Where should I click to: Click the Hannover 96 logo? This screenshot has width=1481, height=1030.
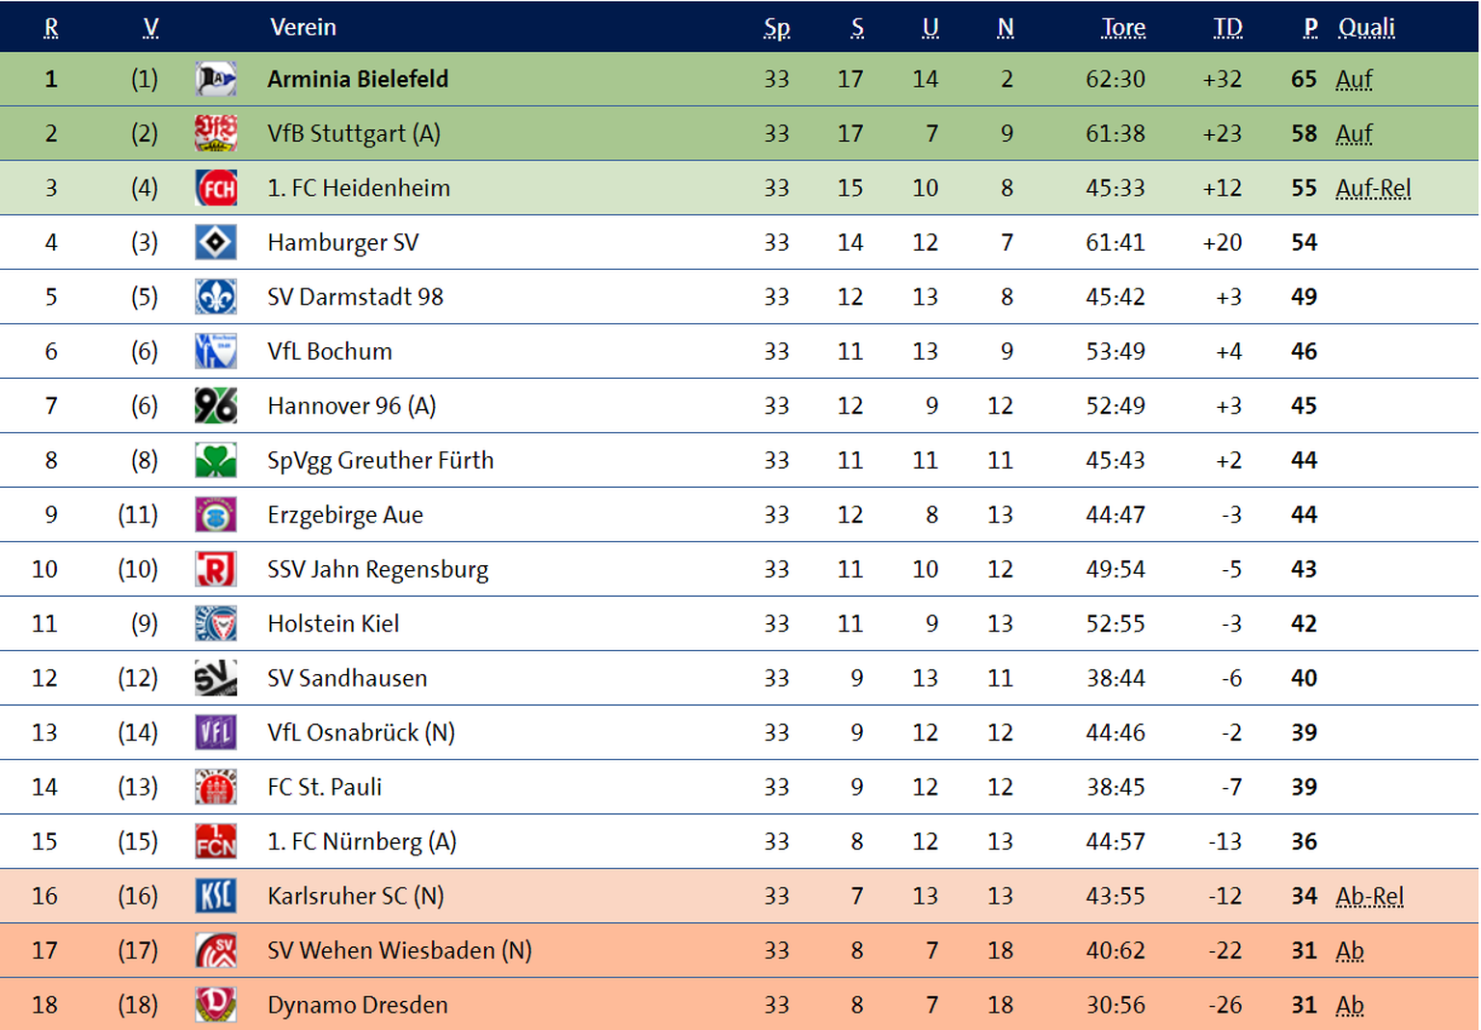click(215, 406)
